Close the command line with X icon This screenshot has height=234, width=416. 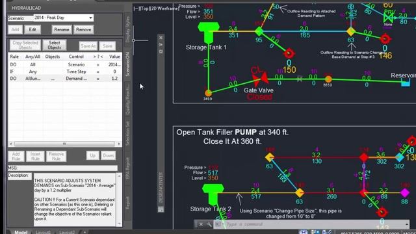click(201, 224)
